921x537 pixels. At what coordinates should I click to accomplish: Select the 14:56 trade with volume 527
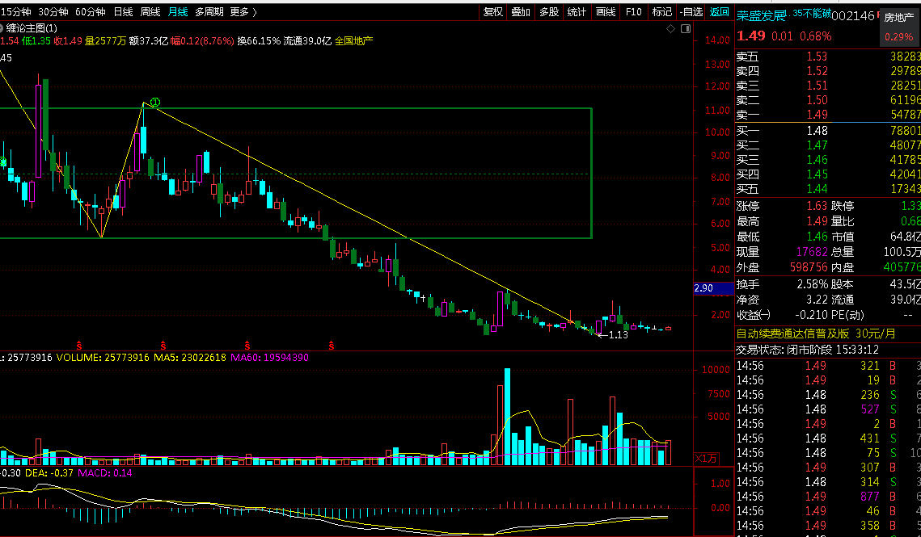(828, 409)
